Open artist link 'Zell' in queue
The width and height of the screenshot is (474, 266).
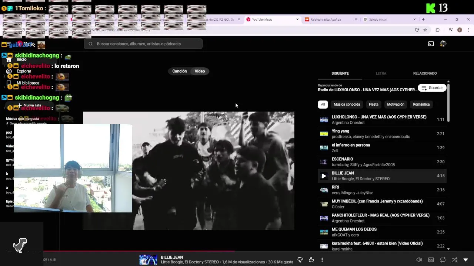point(335,151)
